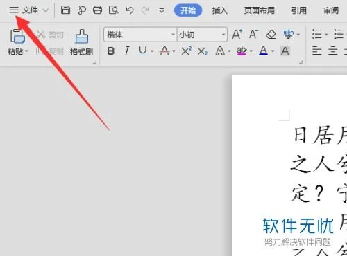Click the Undo arrow
347x256 pixels.
click(130, 10)
